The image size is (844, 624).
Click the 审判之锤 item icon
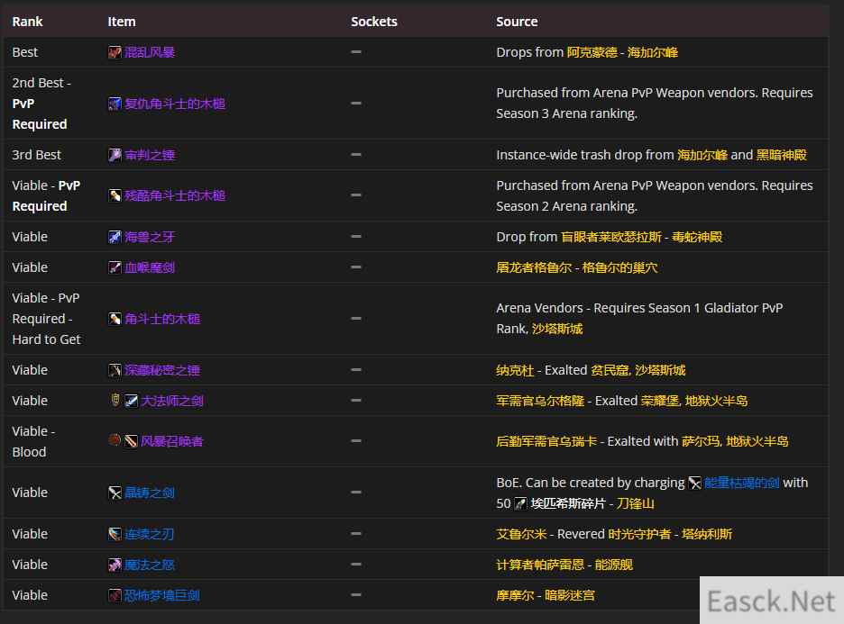pyautogui.click(x=115, y=156)
